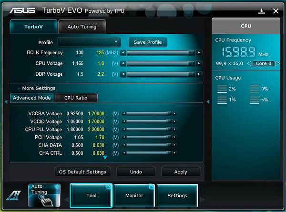Click the Undo button
Image resolution: width=286 pixels, height=212 pixels.
tap(136, 172)
